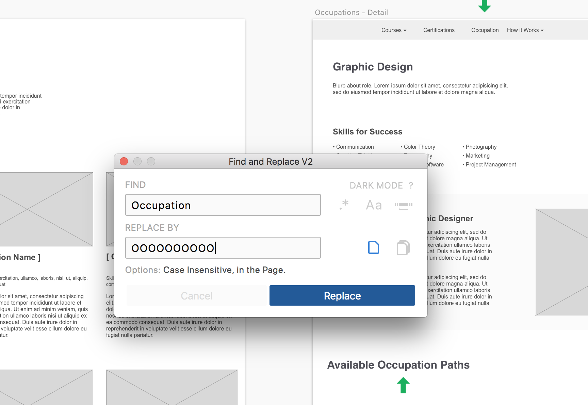The image size is (588, 405).
Task: Toggle case sensitivity with the Aa icon
Action: (373, 205)
